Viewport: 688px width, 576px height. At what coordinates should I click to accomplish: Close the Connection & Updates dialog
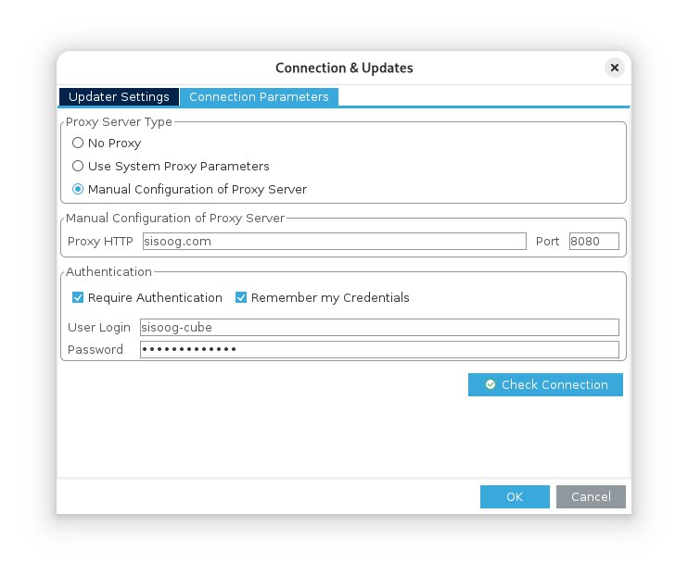[x=614, y=68]
